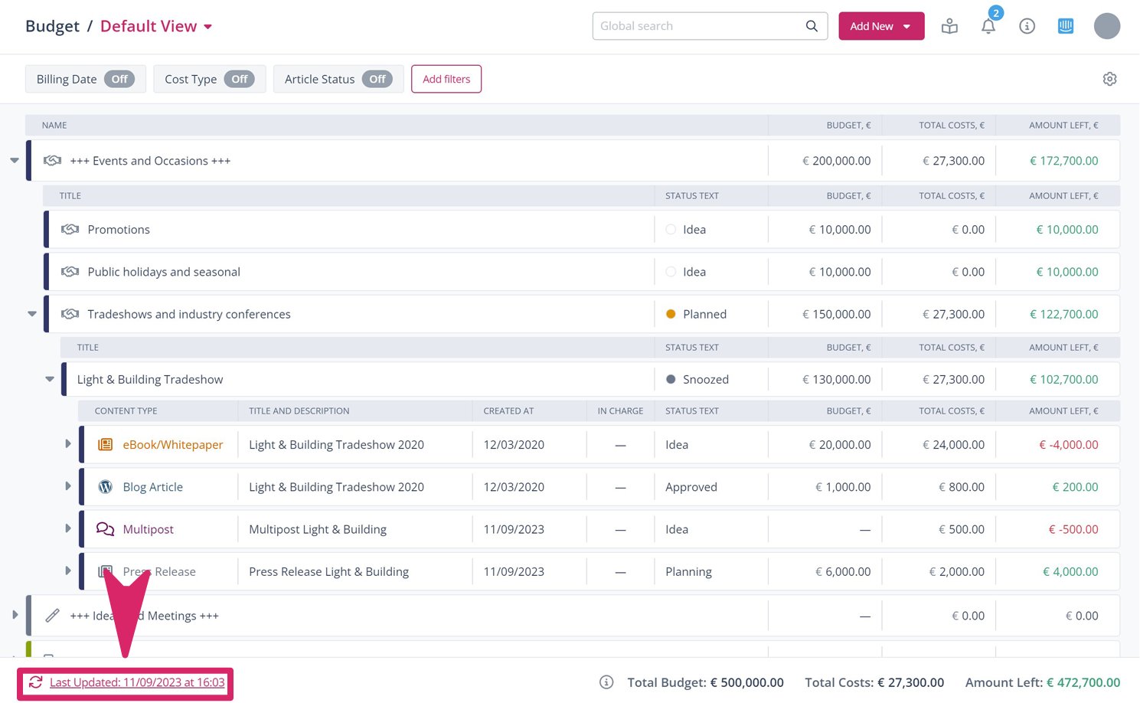The height and width of the screenshot is (703, 1140).
Task: Collapse Light & Building Tradeshow row
Action: 50,379
